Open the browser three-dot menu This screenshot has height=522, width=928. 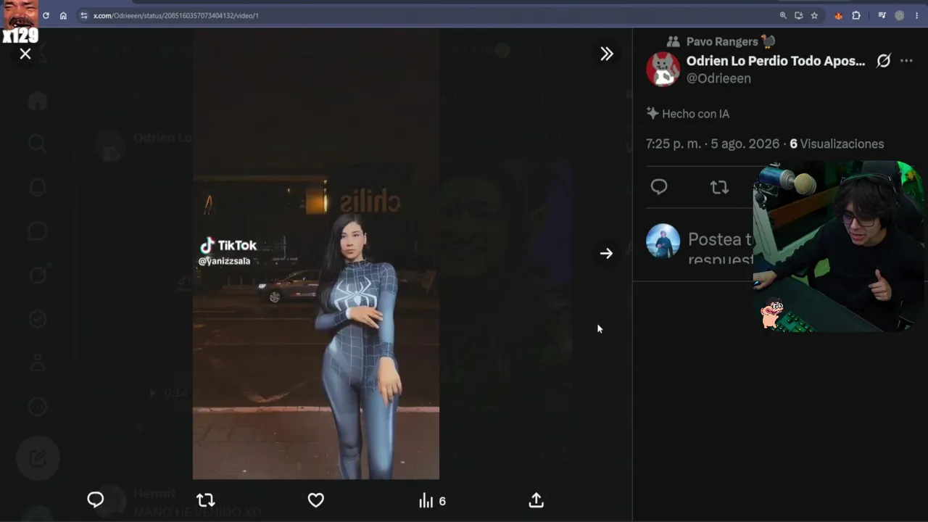click(x=916, y=15)
